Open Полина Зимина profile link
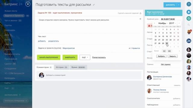The width and height of the screenshot is (193, 108). 160,90
